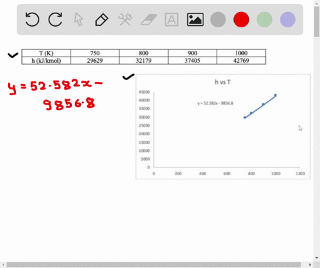Click table cell value 1000

tap(241, 53)
